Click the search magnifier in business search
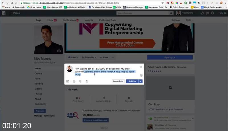The image size is (228, 131). (171, 13)
